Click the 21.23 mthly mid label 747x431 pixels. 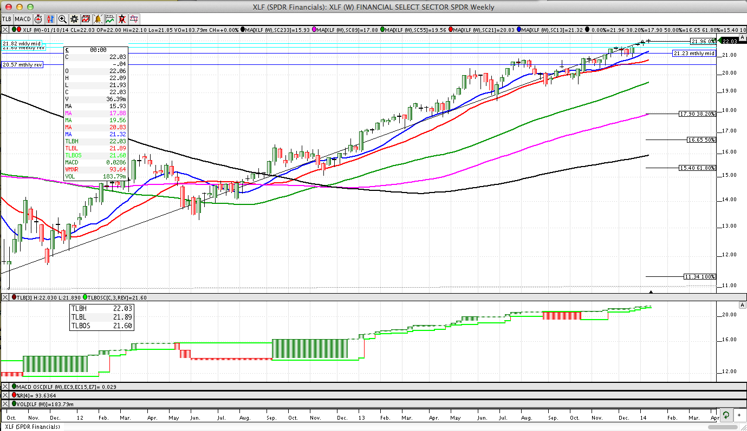pos(694,54)
